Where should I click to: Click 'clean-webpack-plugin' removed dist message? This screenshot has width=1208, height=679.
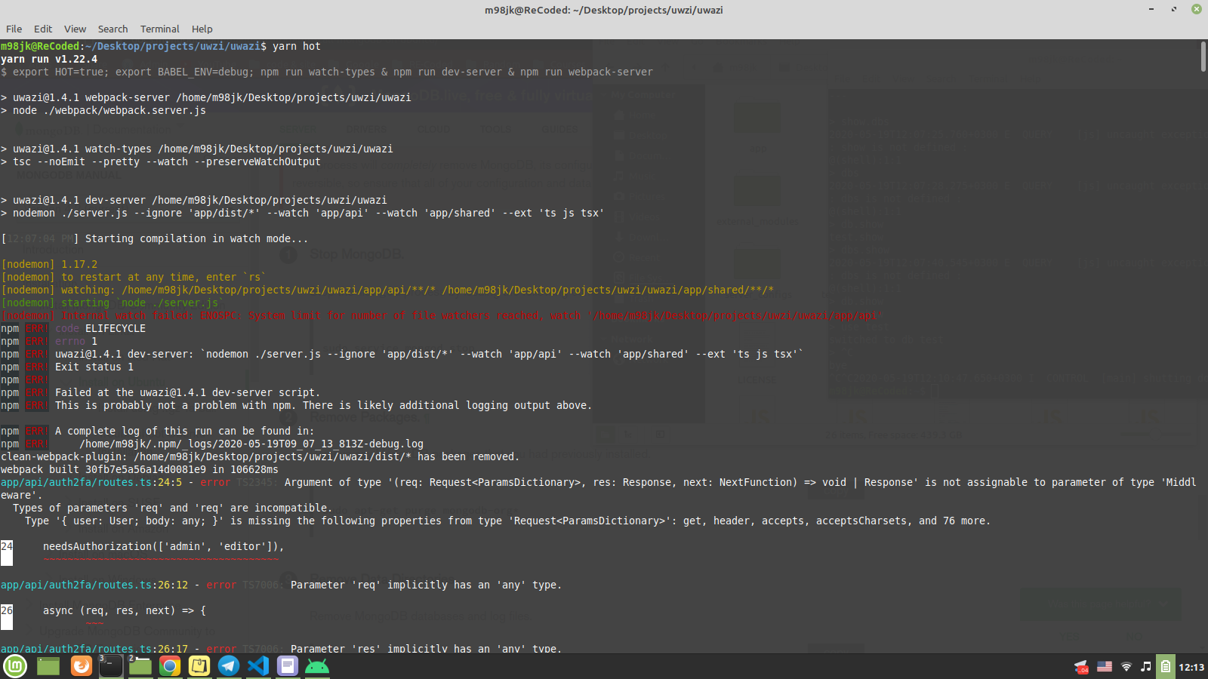pos(260,456)
